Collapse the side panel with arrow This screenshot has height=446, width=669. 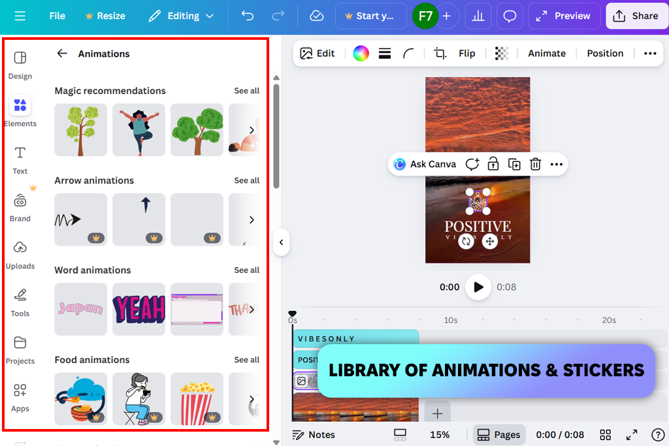tap(281, 242)
